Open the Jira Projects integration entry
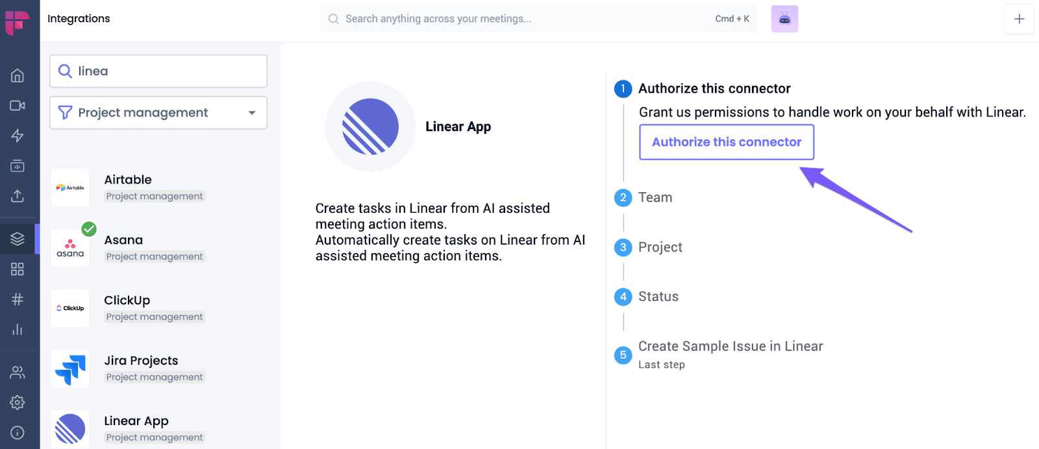This screenshot has width=1039, height=449. pos(158,369)
